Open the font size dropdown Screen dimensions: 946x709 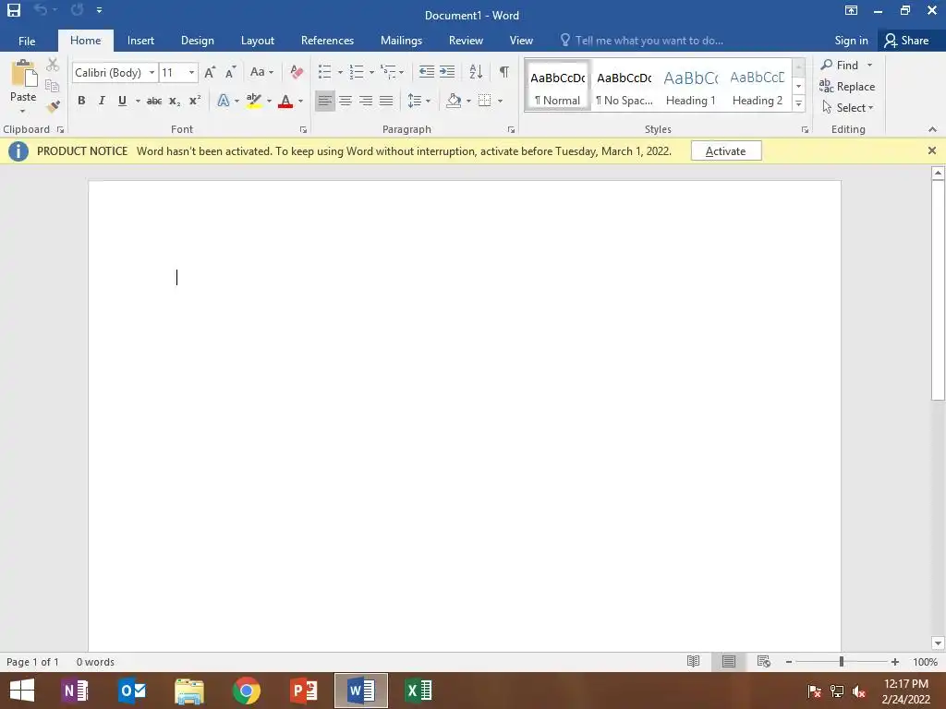click(191, 72)
